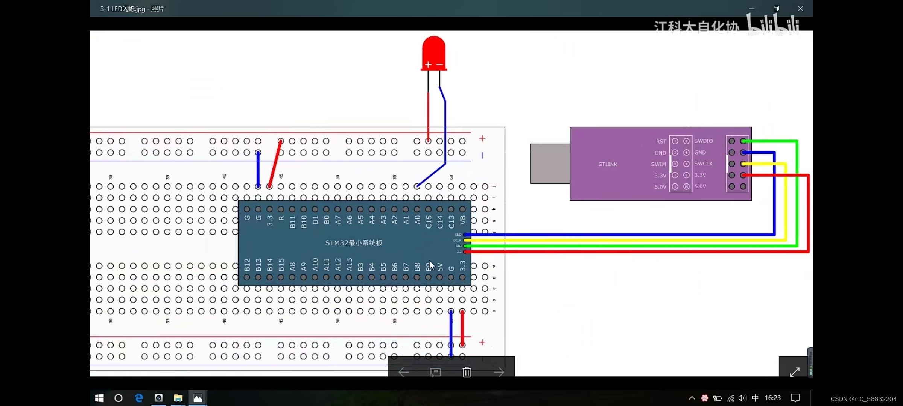Go to the next photo arrow
The width and height of the screenshot is (903, 406).
(x=499, y=372)
